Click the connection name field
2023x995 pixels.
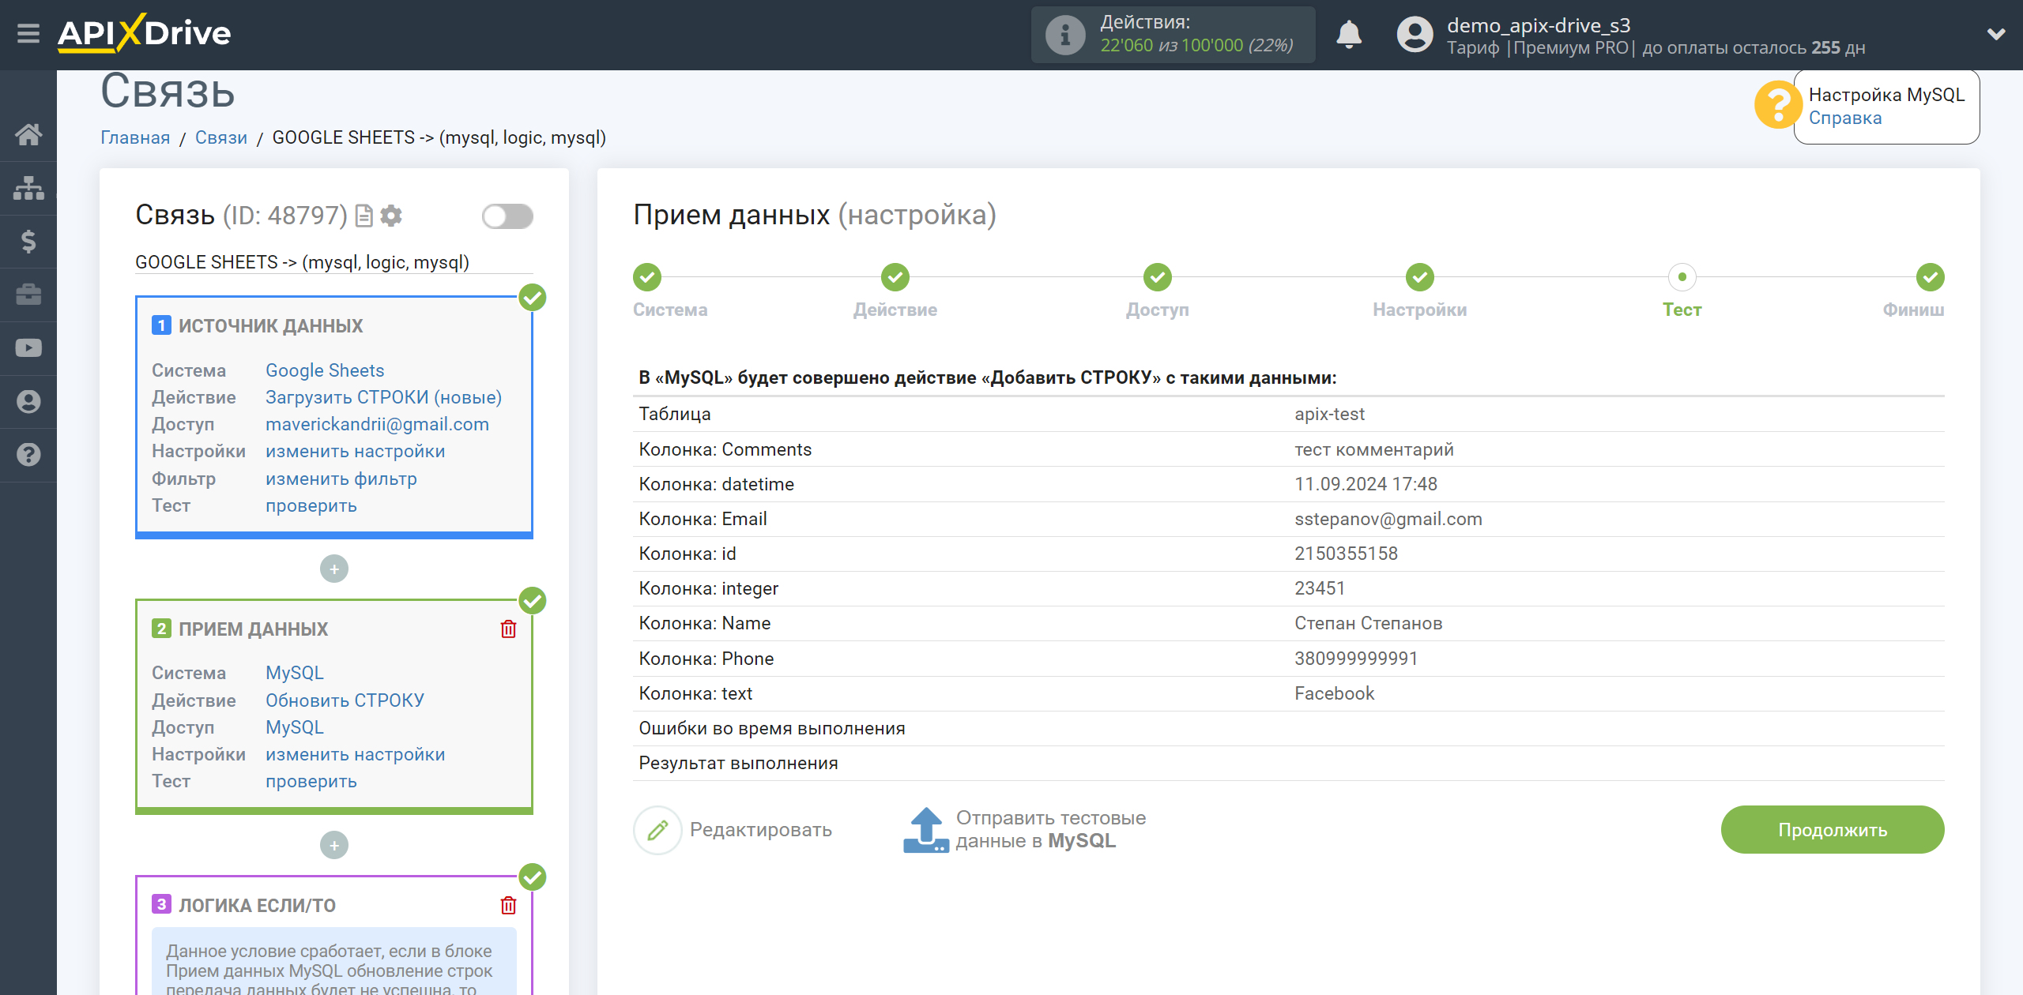[334, 262]
